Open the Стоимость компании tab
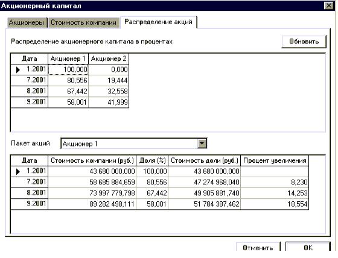 (x=84, y=22)
